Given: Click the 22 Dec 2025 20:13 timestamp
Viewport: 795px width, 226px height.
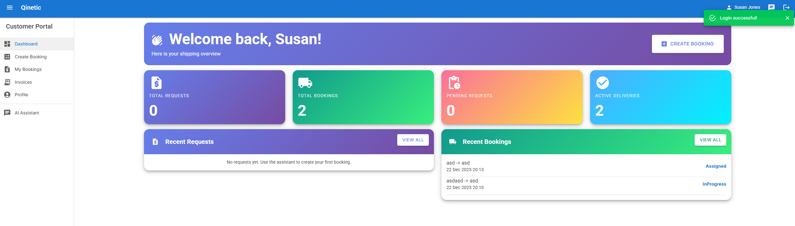Looking at the screenshot, I should click(x=465, y=170).
